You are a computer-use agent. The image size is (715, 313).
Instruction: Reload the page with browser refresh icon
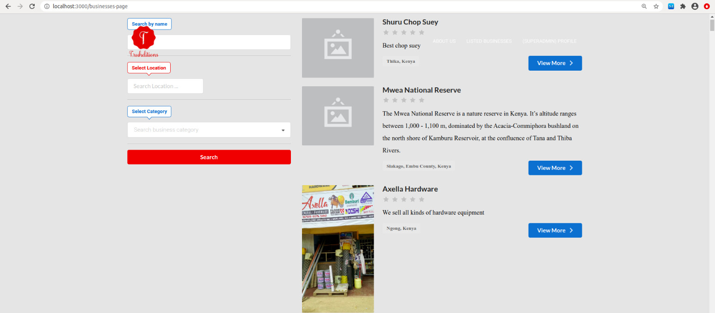click(32, 6)
